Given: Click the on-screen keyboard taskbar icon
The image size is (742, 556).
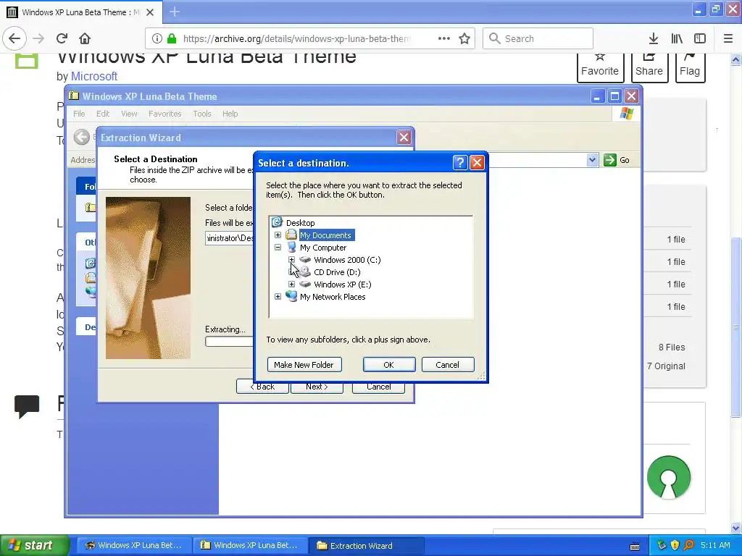Looking at the screenshot, I should click(635, 546).
